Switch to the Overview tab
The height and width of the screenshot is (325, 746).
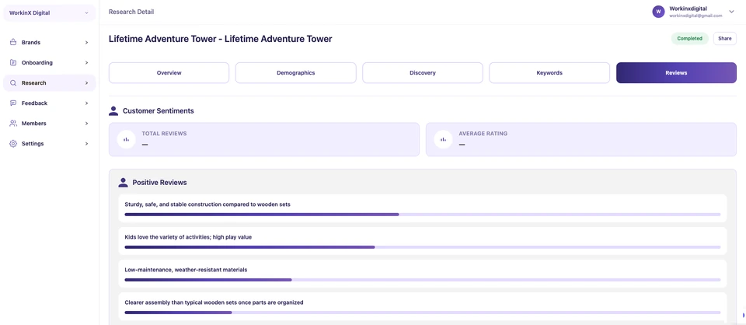[169, 73]
